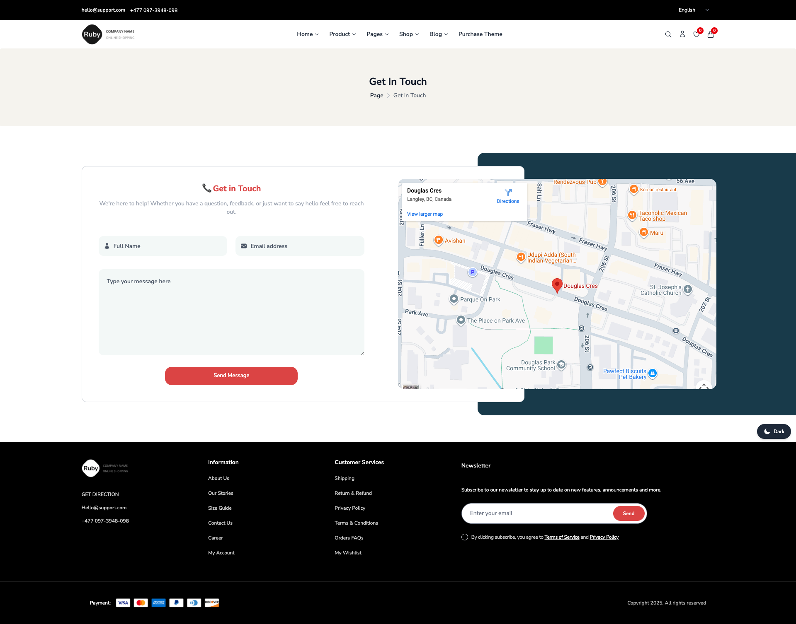Click the Ruby logo in header
Screen dimensions: 796x624
click(x=92, y=34)
